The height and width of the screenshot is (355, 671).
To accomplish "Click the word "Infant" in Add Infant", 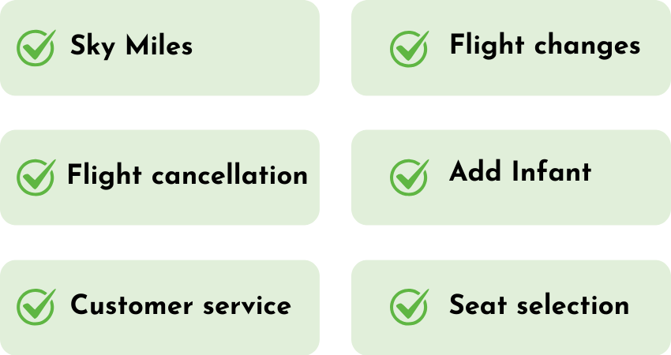I will [x=552, y=171].
